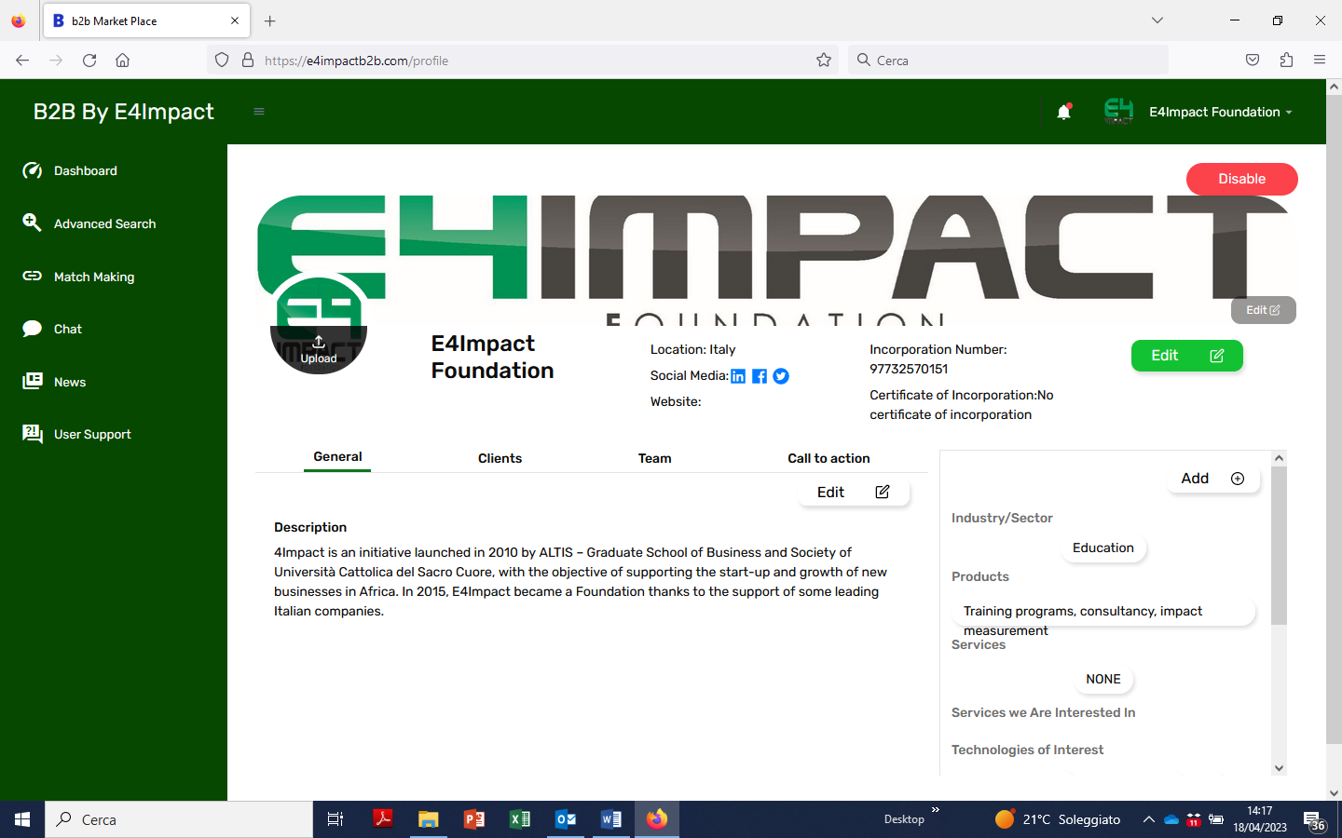Open the LinkedIn social media link

click(738, 376)
